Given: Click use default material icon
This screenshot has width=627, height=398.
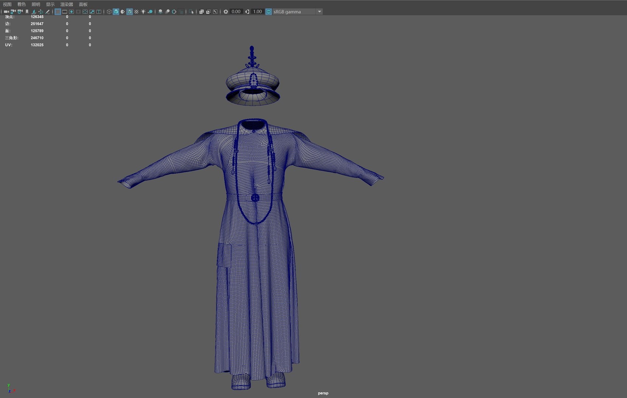Looking at the screenshot, I should coord(123,12).
